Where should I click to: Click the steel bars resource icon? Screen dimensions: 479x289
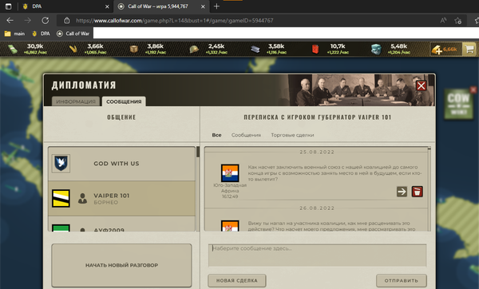coord(255,49)
